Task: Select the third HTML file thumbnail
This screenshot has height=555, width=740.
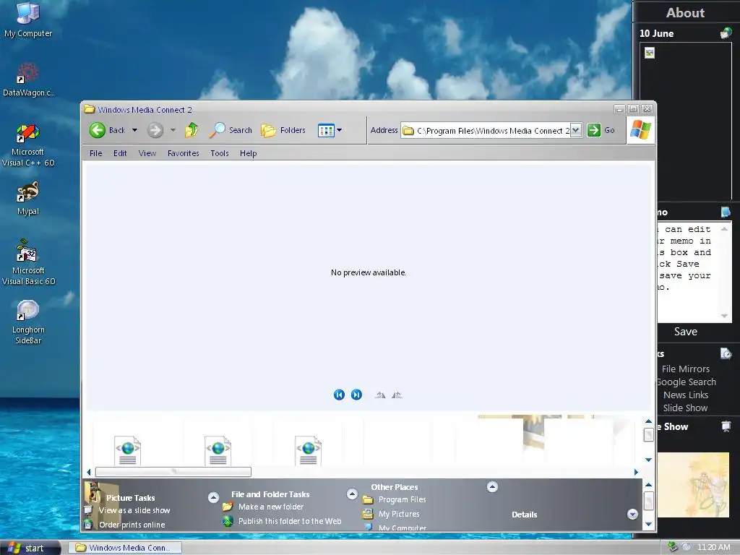Action: pyautogui.click(x=308, y=451)
